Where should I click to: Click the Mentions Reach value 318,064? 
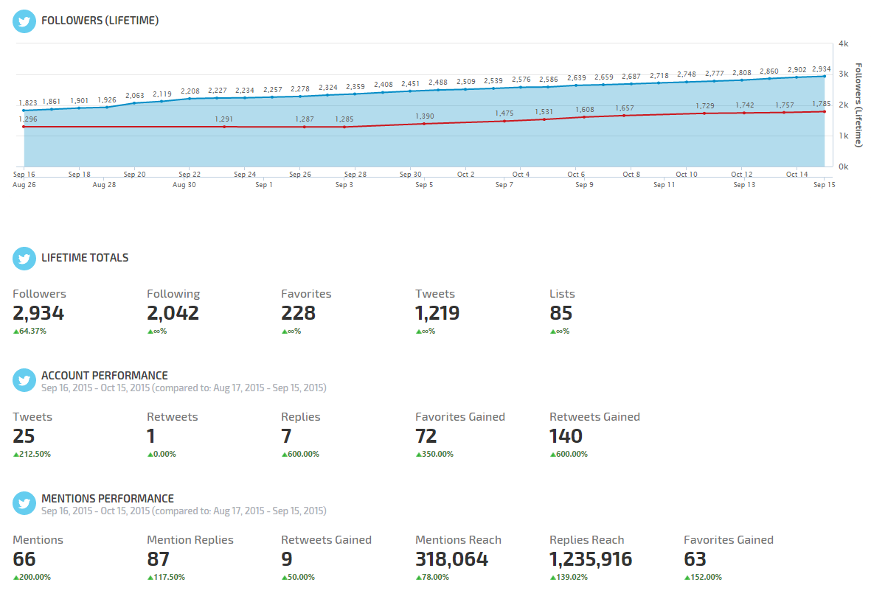(451, 559)
